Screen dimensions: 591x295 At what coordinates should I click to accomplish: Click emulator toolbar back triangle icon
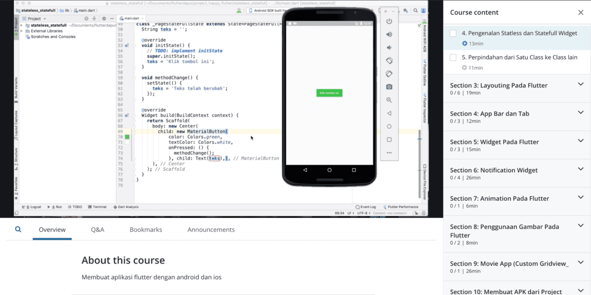click(389, 113)
